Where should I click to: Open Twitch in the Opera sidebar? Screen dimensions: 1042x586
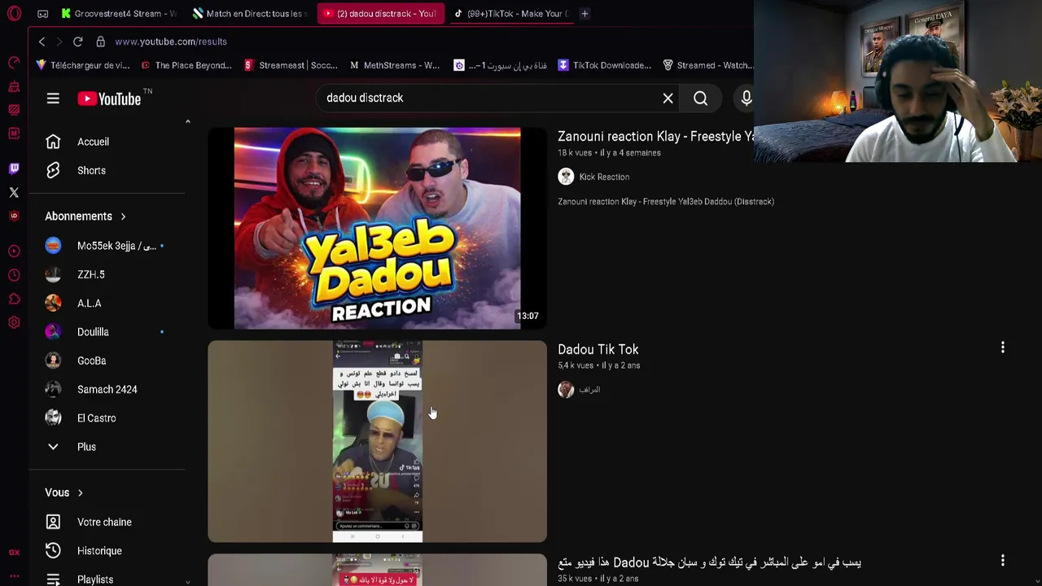click(14, 168)
